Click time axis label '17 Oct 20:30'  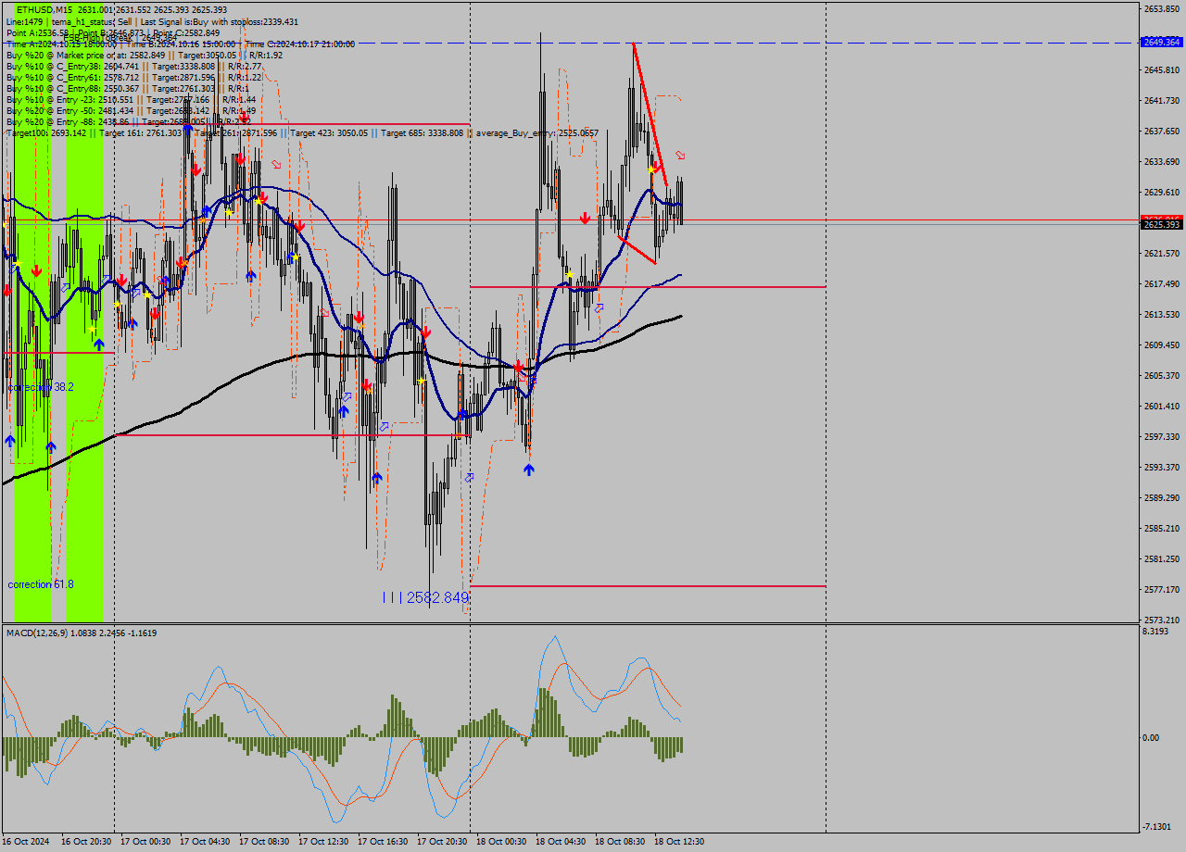(442, 842)
